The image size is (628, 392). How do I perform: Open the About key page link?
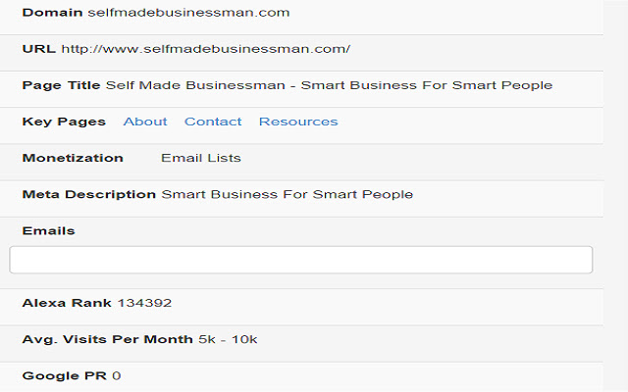tap(145, 122)
